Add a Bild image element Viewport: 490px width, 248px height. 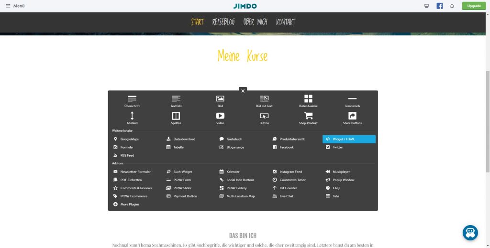coord(220,101)
